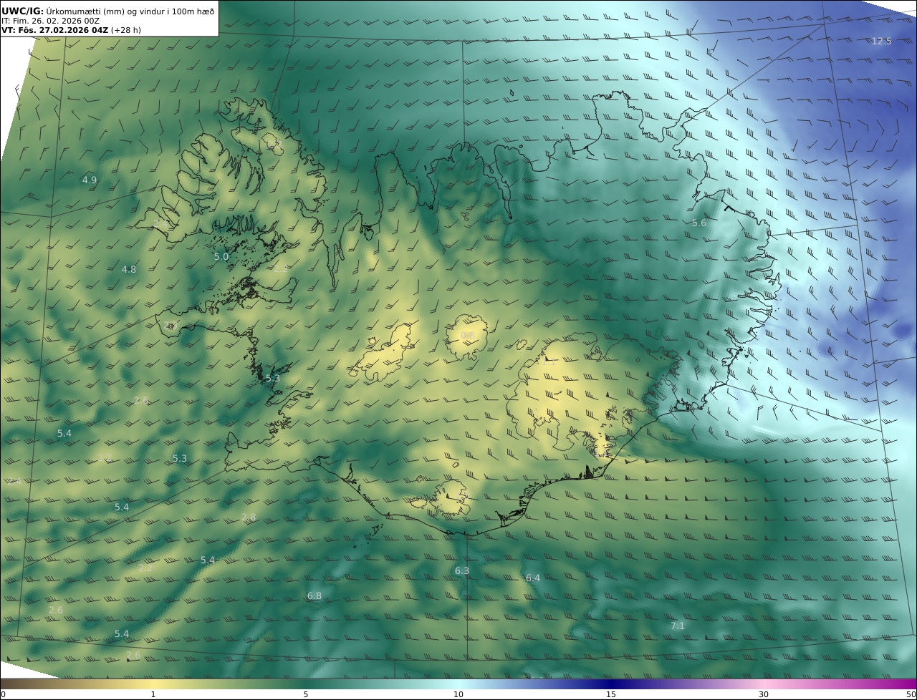This screenshot has width=917, height=700.
Task: Click the 7.1 value label on the map
Action: point(677,626)
